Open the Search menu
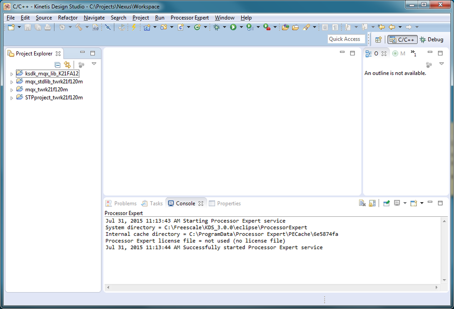Image resolution: width=454 pixels, height=309 pixels. click(119, 18)
